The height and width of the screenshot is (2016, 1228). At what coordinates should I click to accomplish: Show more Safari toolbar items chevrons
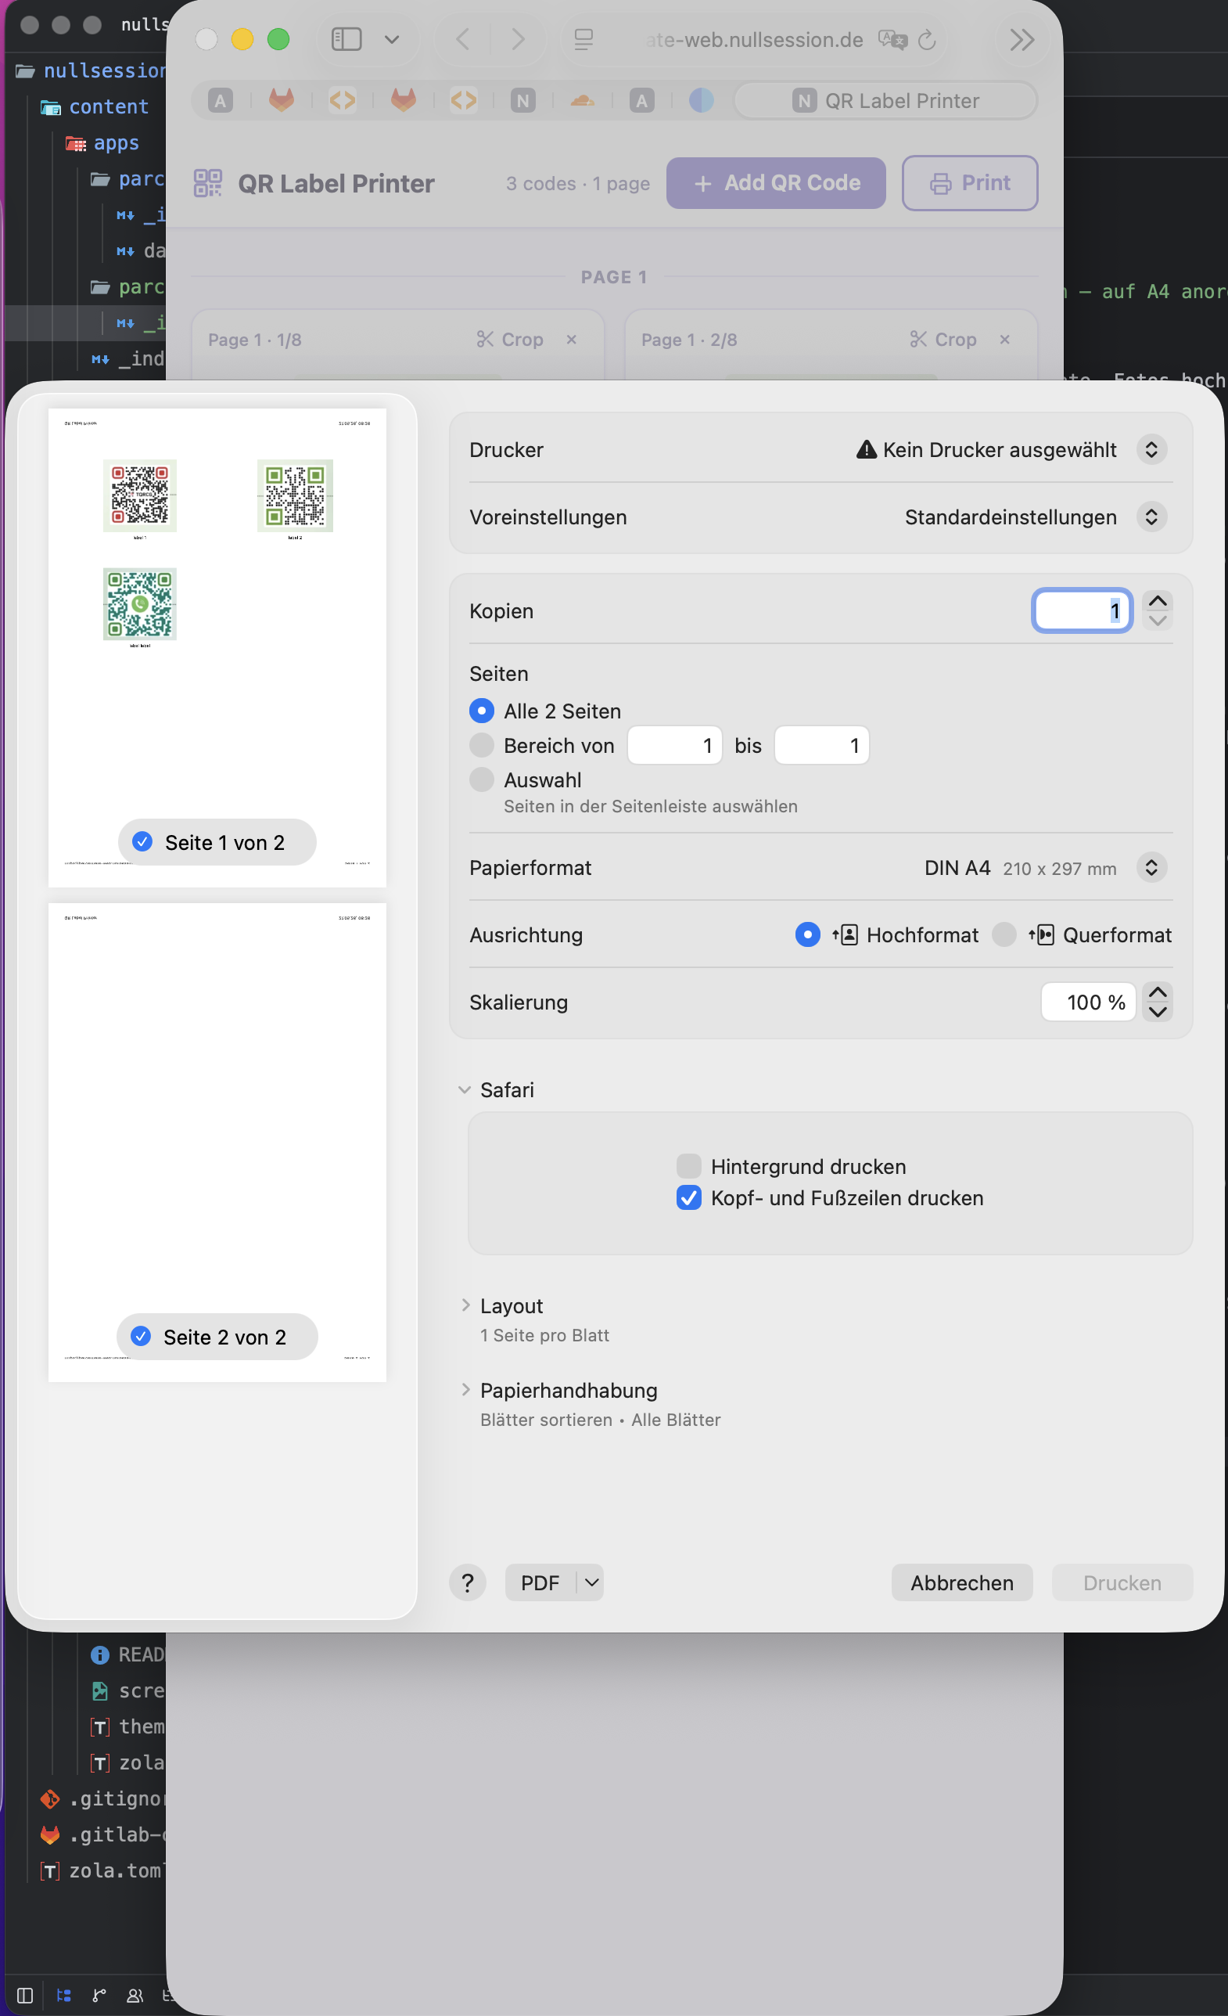[x=1022, y=38]
